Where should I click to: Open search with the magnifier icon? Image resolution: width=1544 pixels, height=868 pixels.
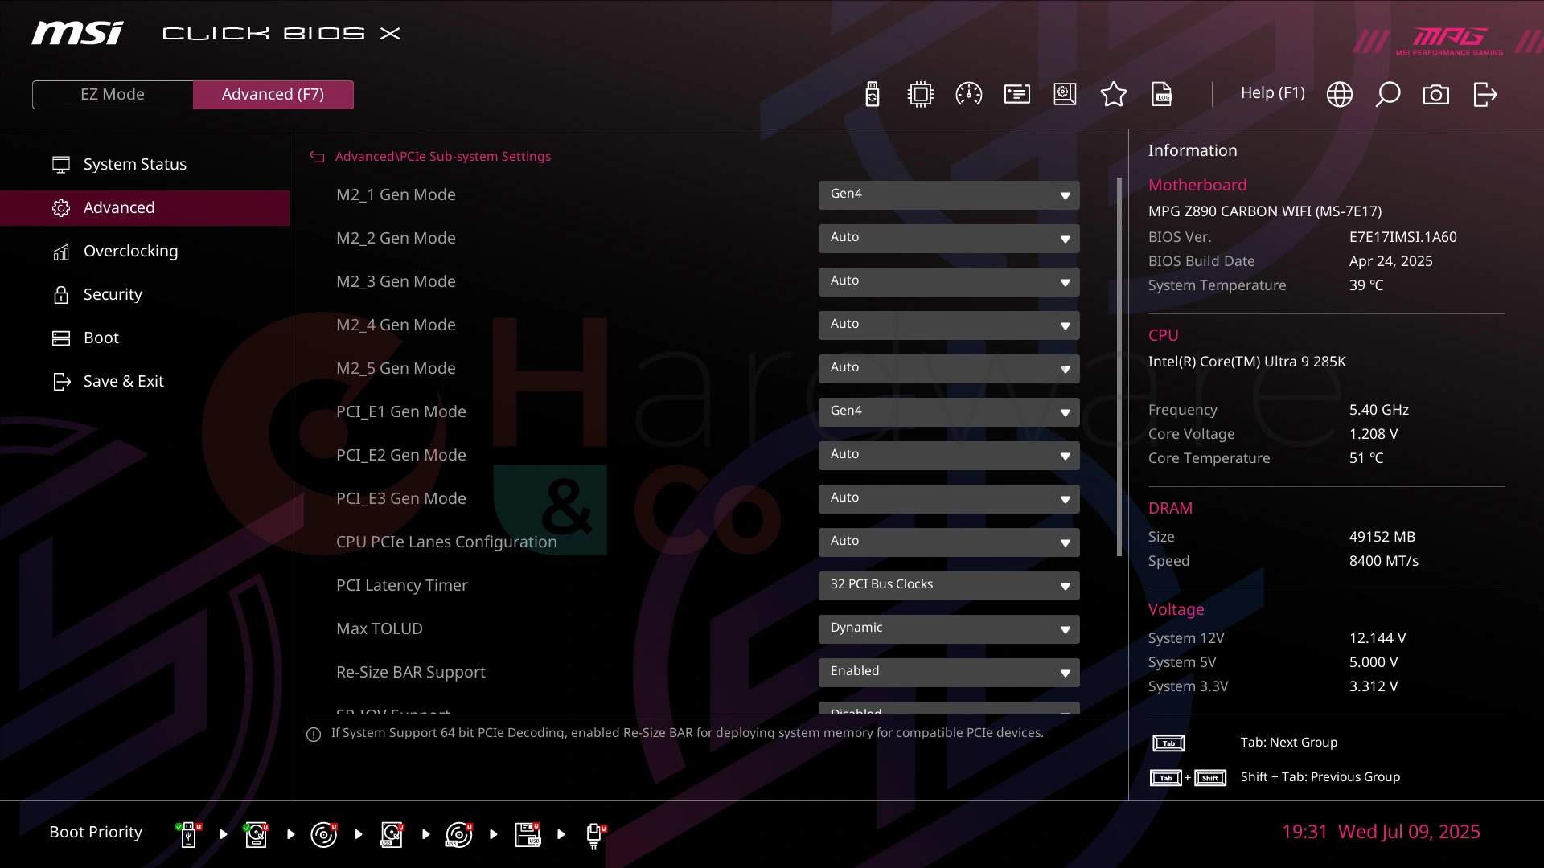coord(1387,94)
